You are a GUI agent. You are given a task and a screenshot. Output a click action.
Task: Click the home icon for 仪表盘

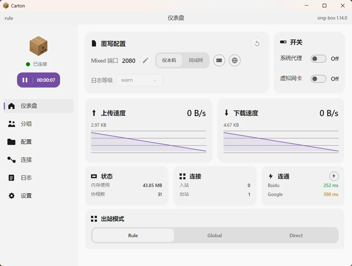(11, 106)
